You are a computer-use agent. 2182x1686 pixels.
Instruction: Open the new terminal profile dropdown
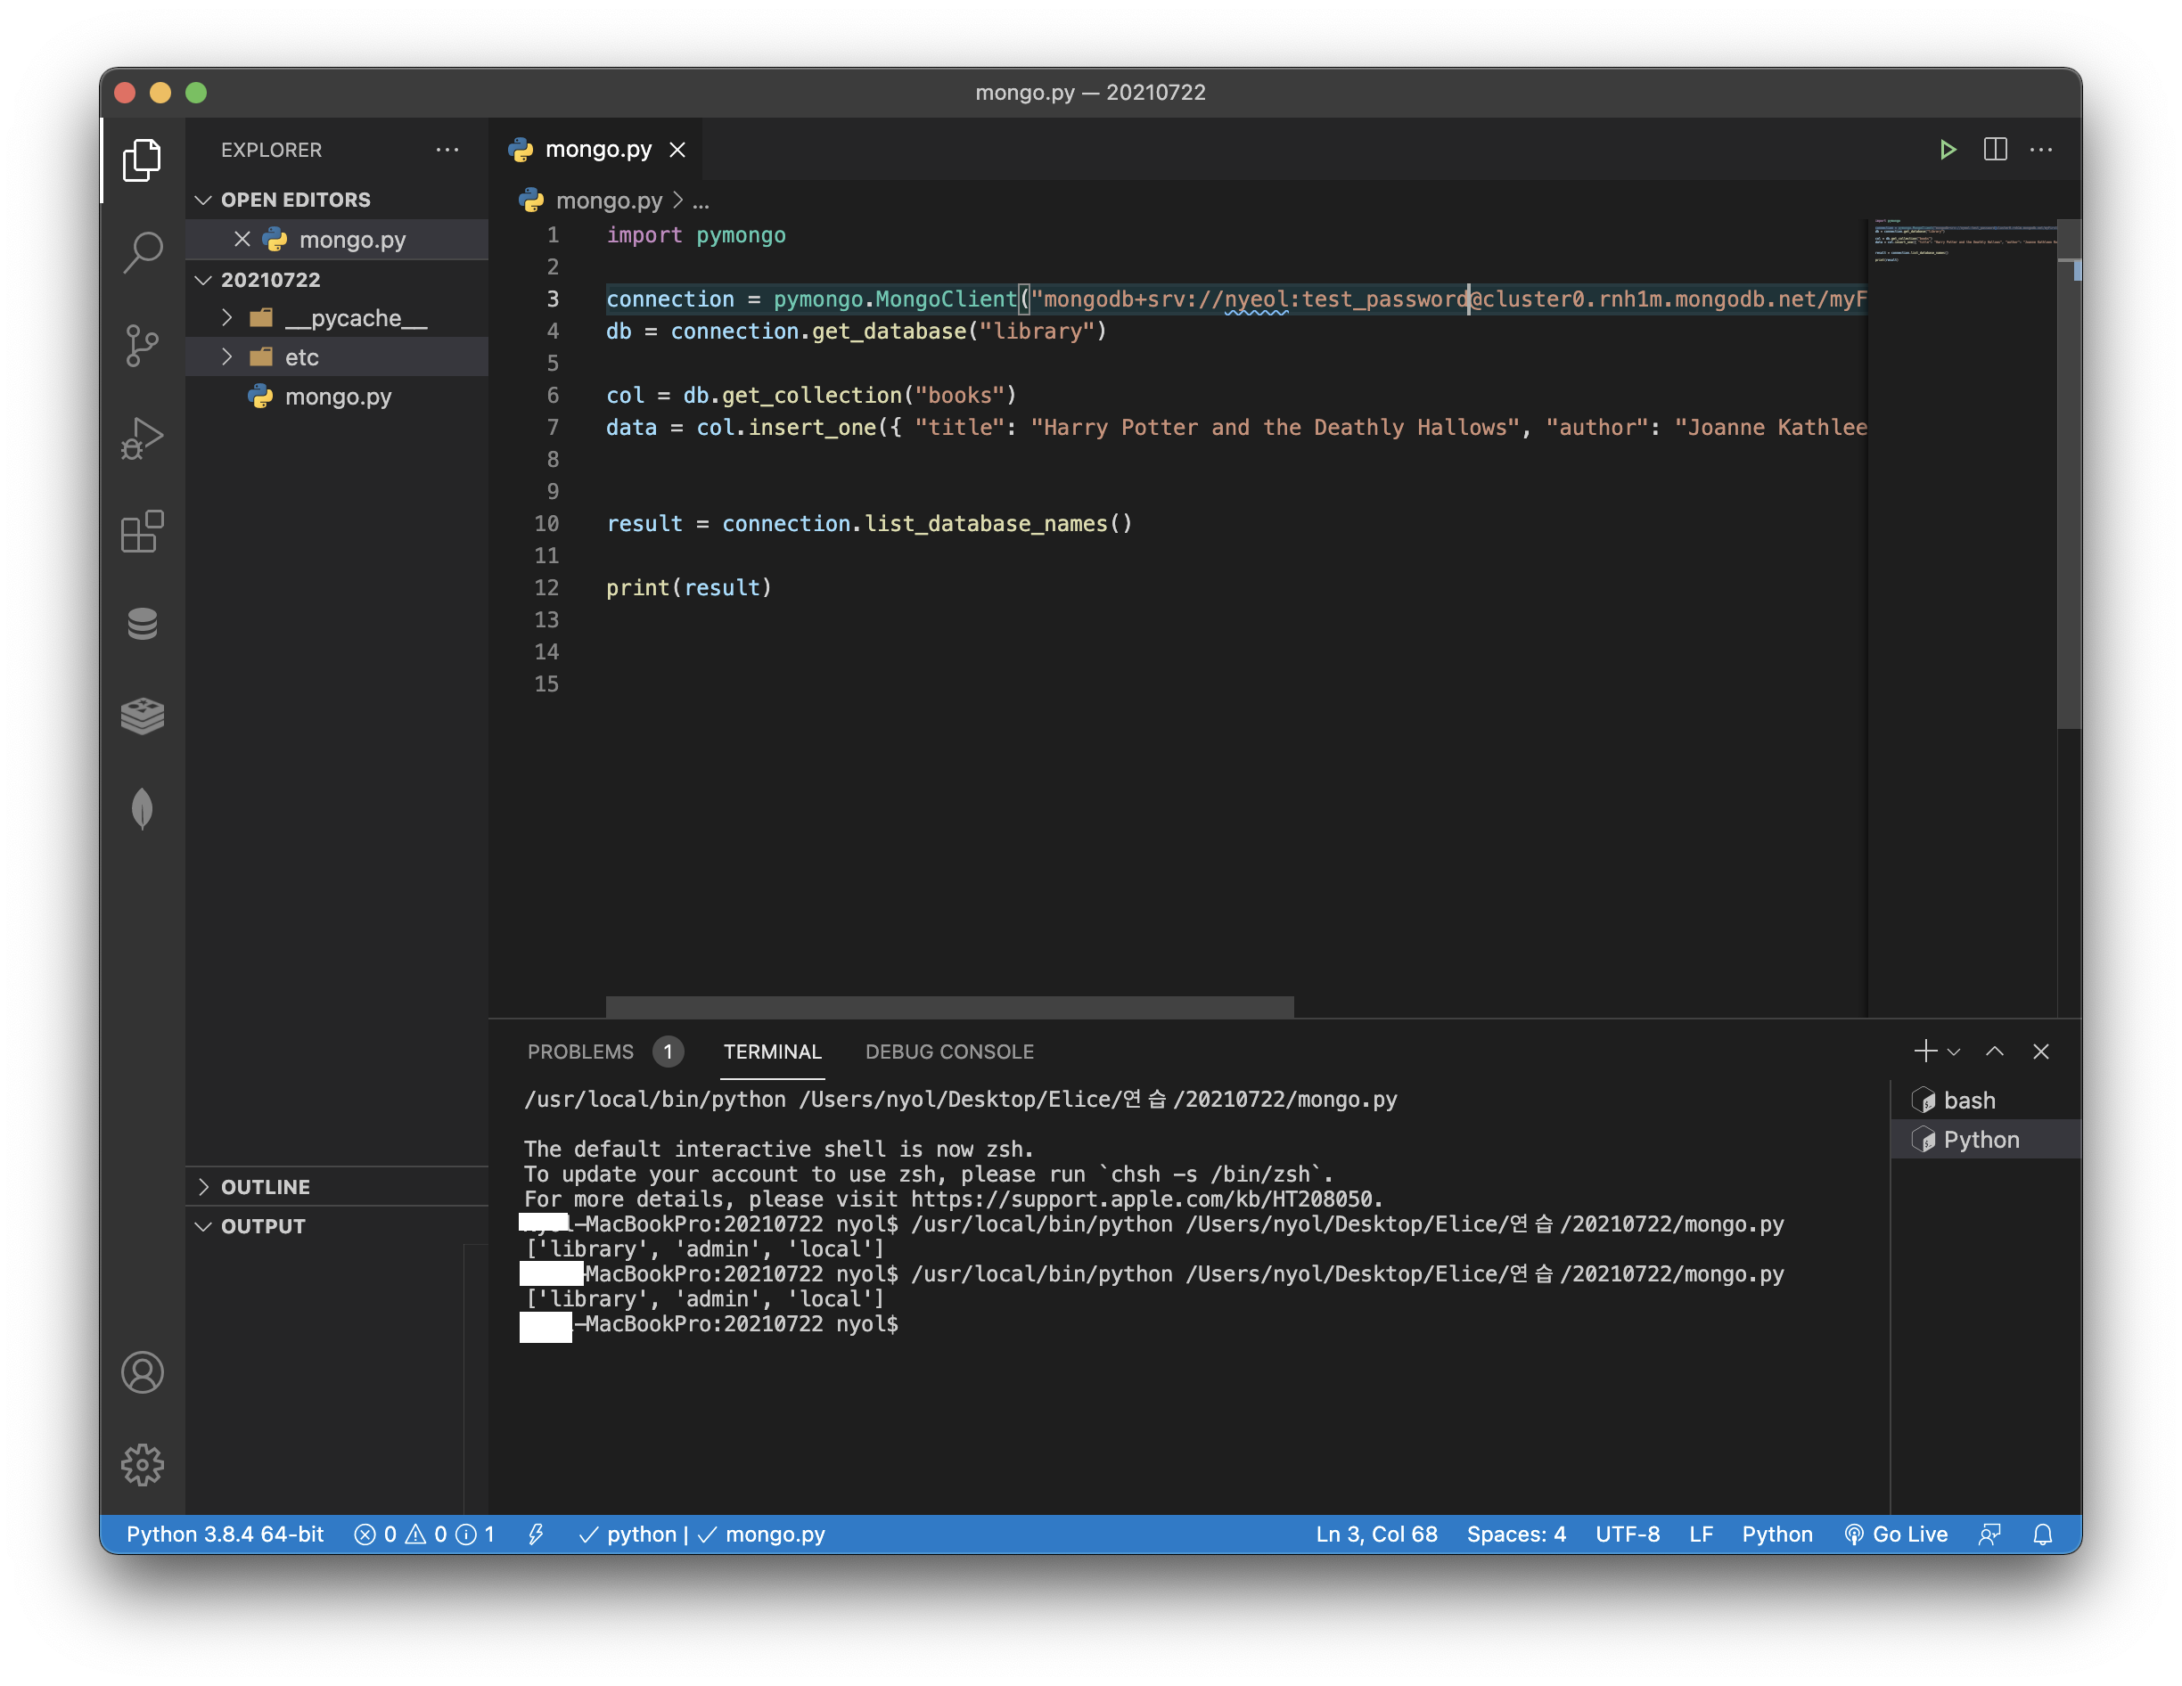(1954, 1052)
